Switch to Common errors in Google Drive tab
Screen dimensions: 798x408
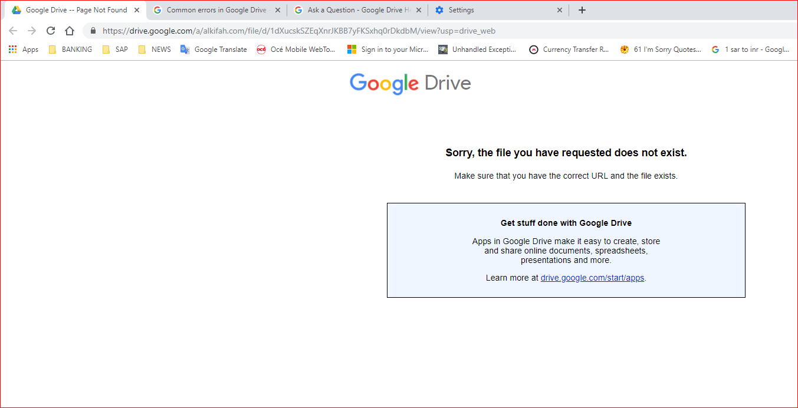point(216,10)
